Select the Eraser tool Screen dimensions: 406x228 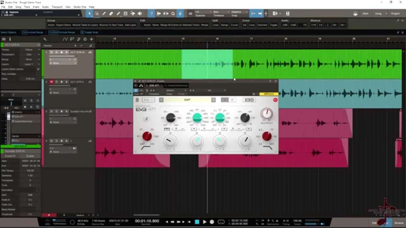(x=111, y=14)
